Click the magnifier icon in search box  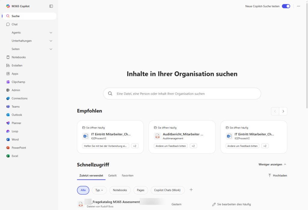(110, 93)
